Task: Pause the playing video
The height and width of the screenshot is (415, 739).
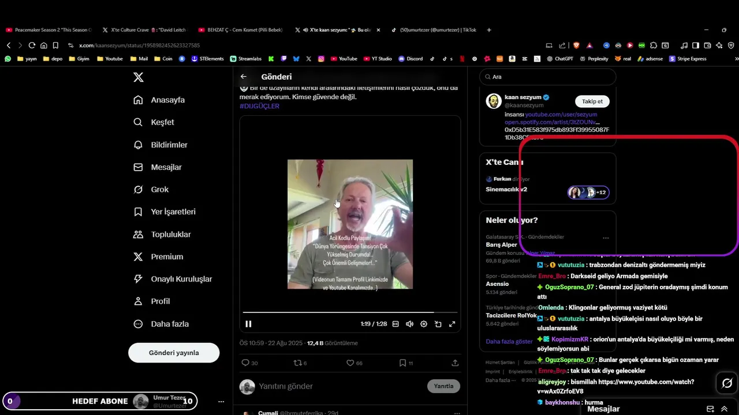Action: tap(248, 324)
